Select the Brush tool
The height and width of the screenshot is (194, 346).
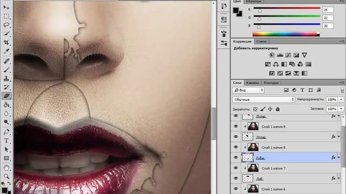point(6,70)
